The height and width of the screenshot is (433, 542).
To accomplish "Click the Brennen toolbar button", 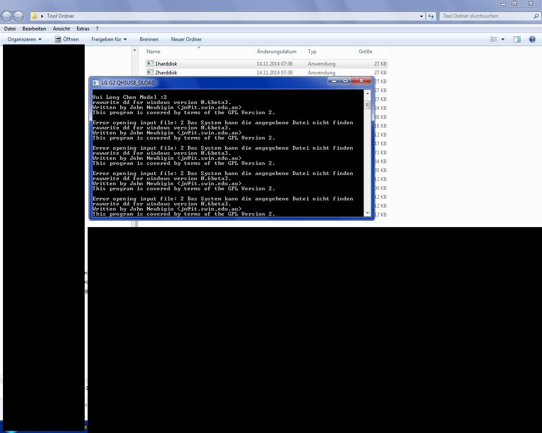I will [x=149, y=39].
